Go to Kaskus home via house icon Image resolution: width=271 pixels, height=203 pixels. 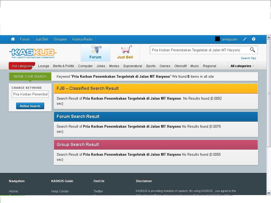13,39
